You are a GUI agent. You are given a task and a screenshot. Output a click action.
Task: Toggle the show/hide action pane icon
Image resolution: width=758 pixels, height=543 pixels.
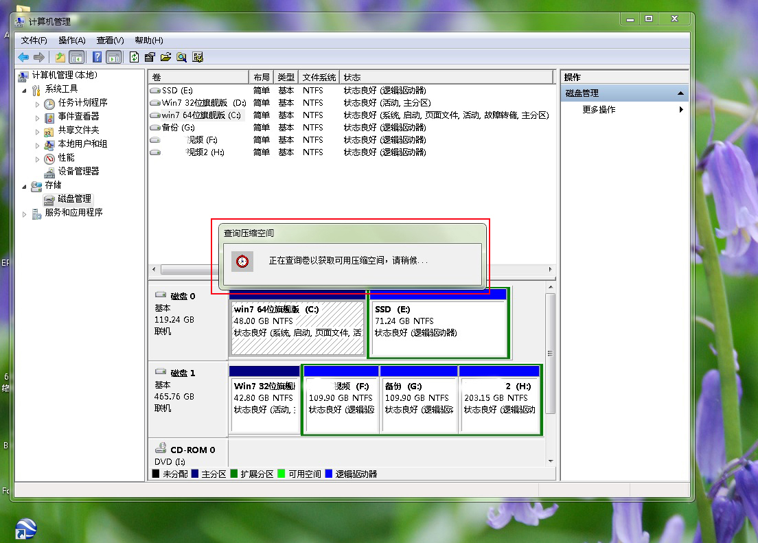coord(113,57)
